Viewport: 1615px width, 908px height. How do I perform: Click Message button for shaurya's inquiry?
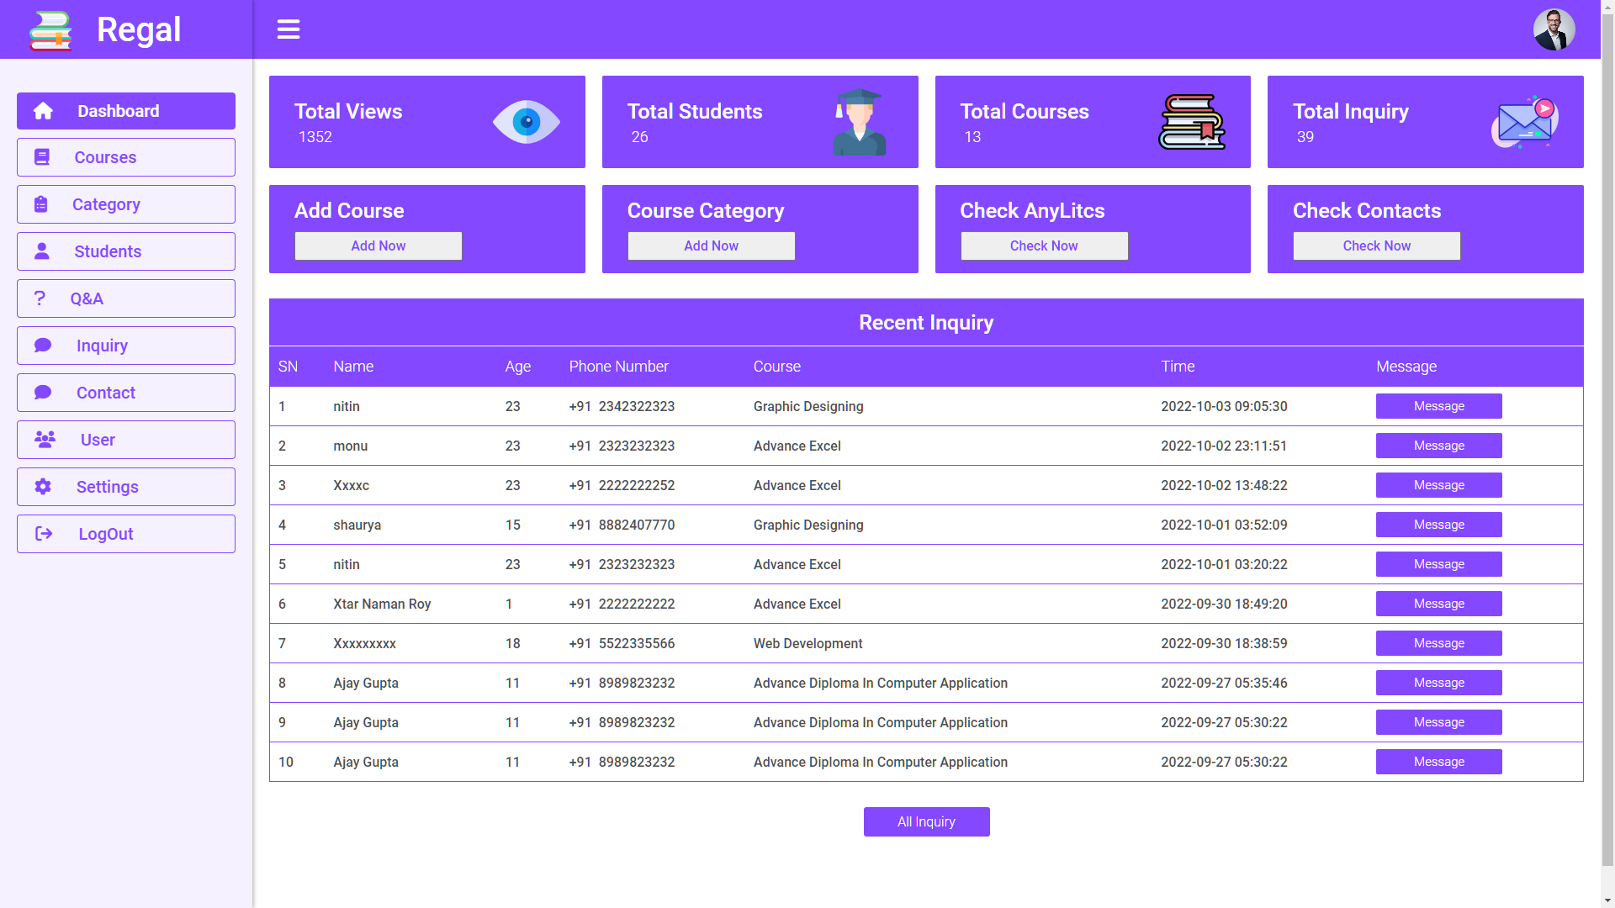[1438, 525]
